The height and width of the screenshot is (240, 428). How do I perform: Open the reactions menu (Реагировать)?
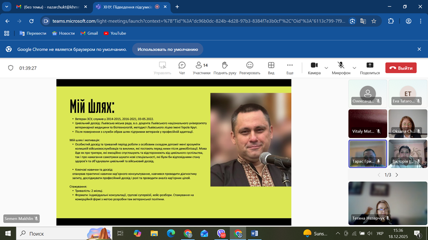(249, 68)
